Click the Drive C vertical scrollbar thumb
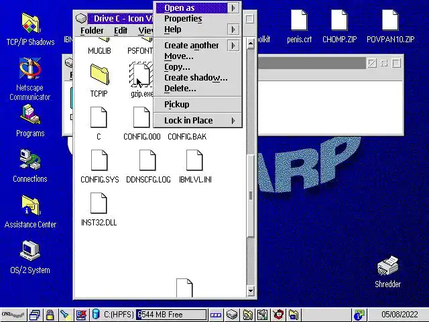429x322 pixels. (250, 195)
